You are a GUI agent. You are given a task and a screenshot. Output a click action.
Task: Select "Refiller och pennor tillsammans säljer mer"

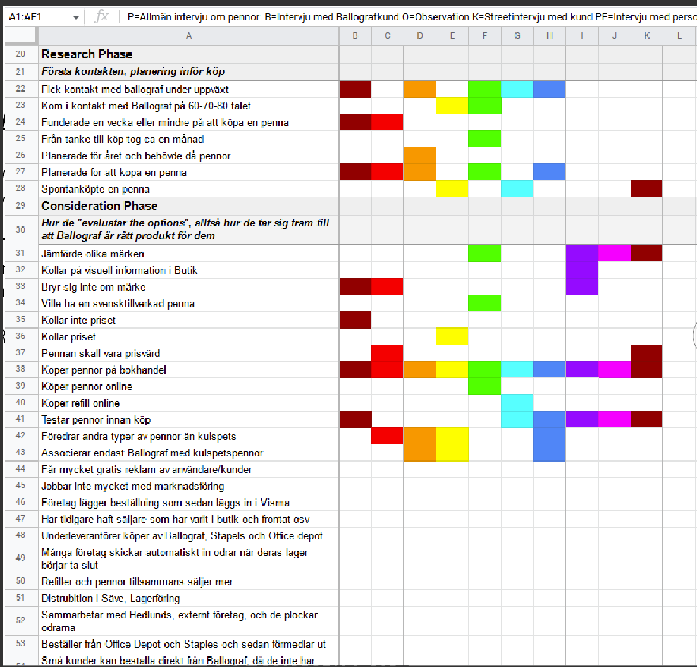click(x=189, y=582)
